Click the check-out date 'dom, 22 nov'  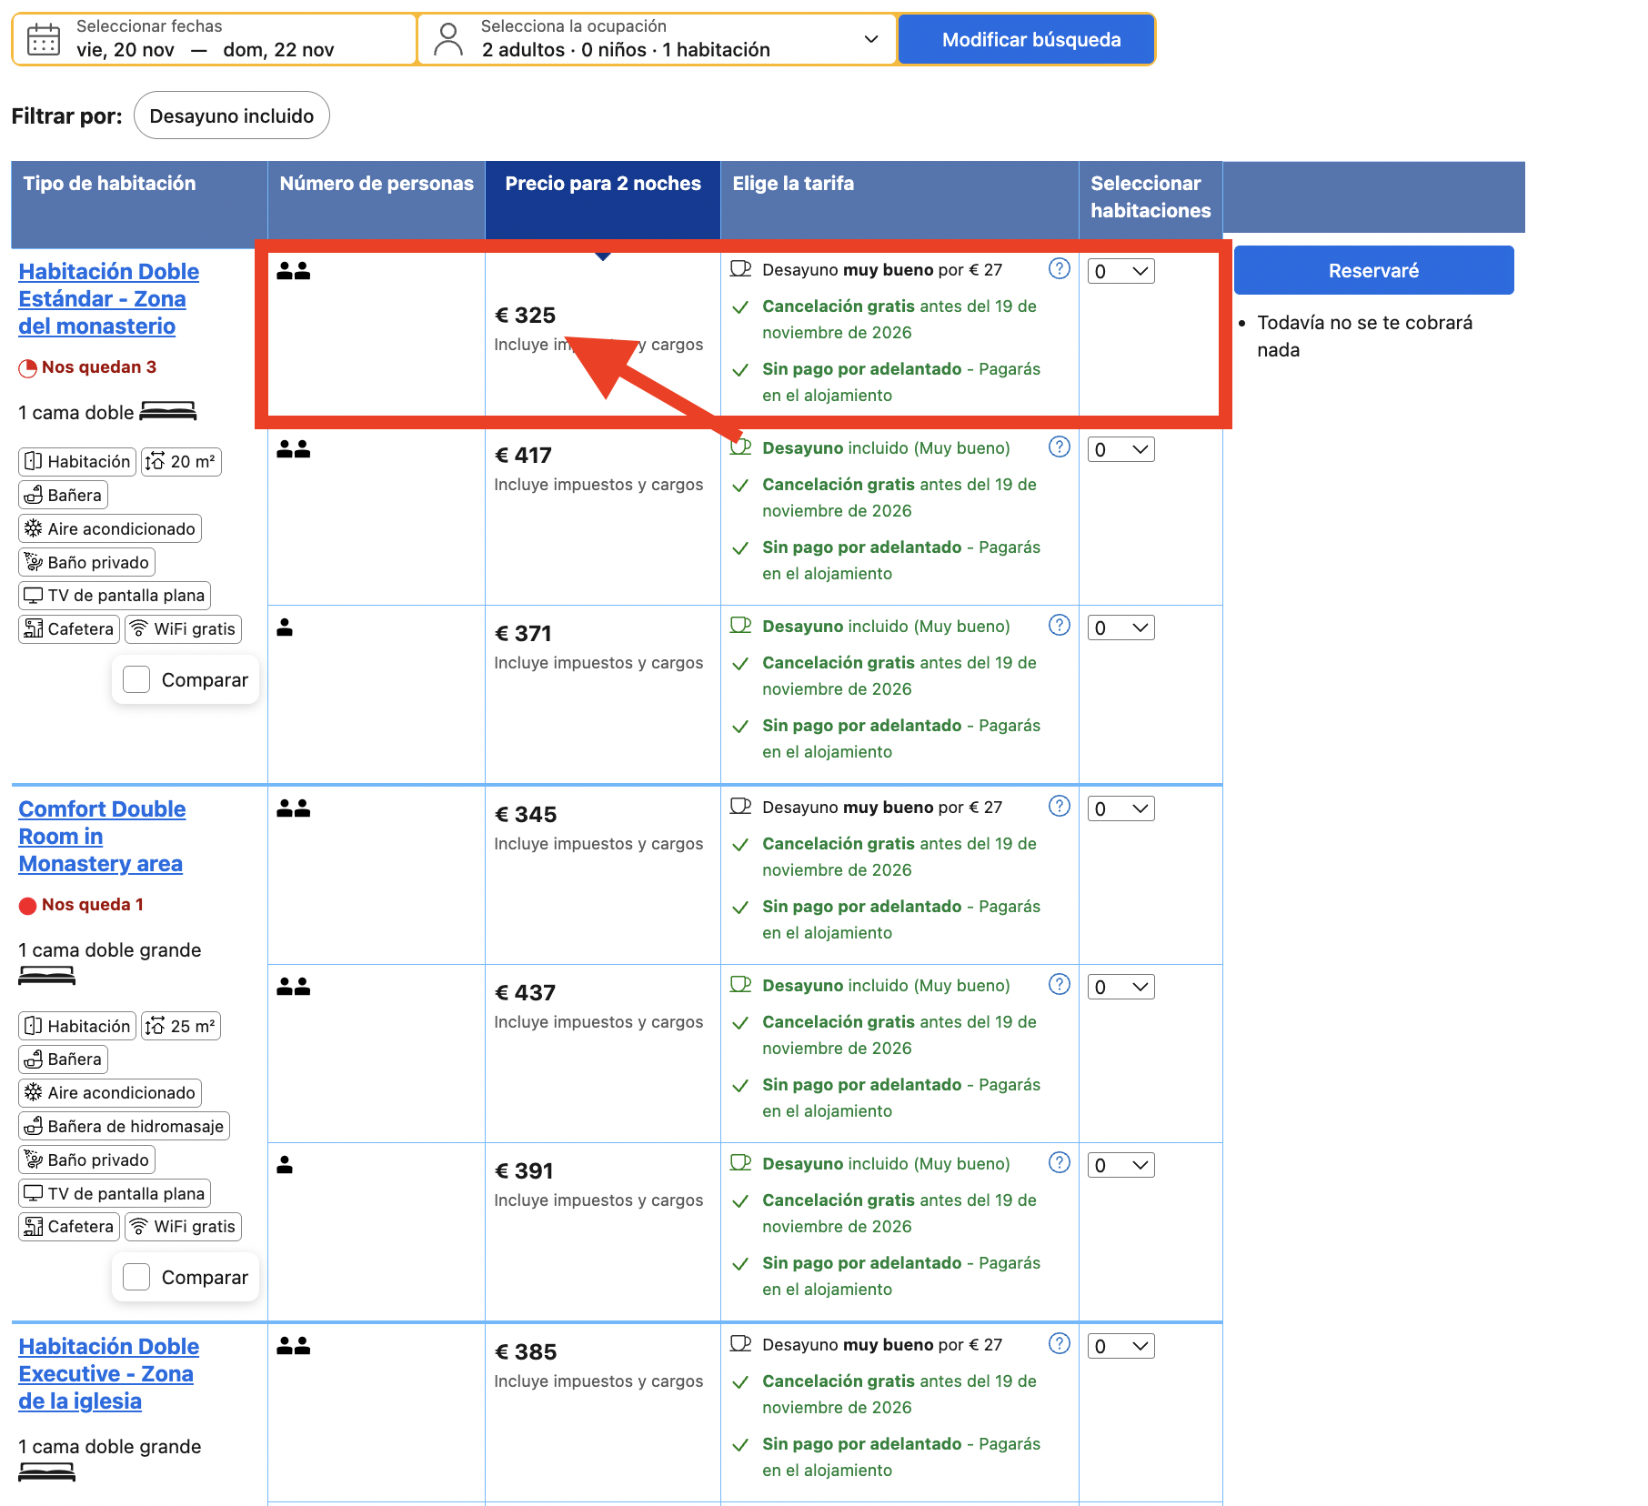tap(278, 50)
